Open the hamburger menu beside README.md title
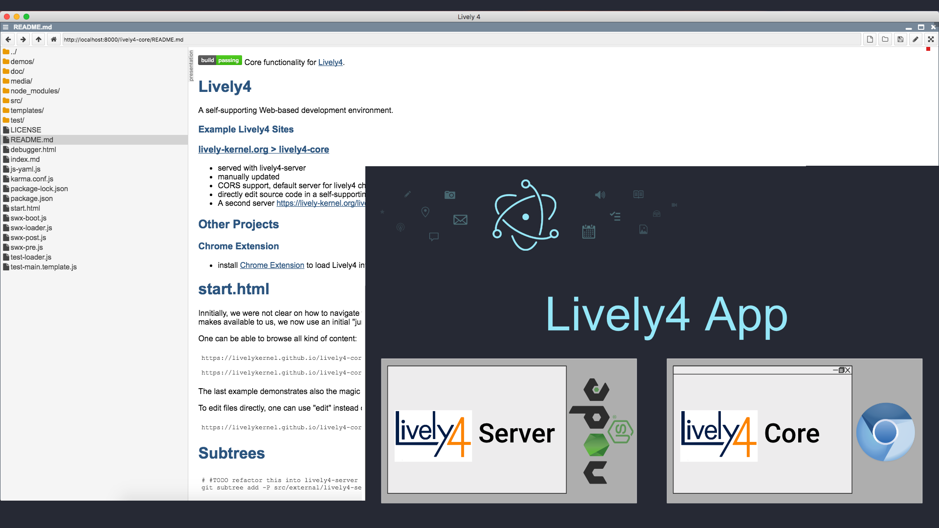Viewport: 939px width, 528px height. [x=6, y=27]
